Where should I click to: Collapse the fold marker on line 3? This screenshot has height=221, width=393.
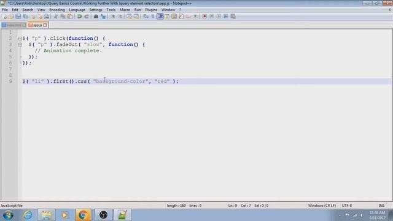pos(20,45)
